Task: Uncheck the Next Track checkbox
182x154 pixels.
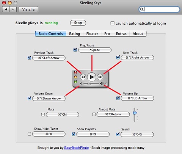Action: (x=118, y=57)
